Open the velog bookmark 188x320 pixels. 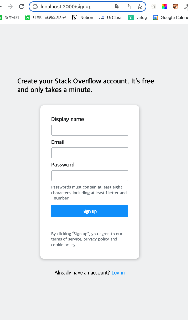pos(137,18)
